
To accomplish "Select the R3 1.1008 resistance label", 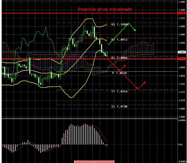I will (119, 25).
